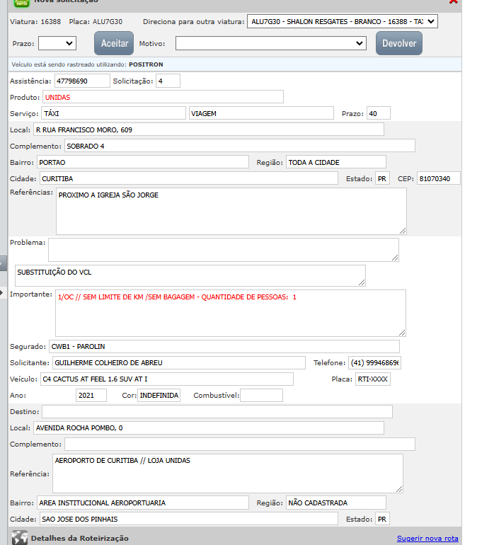Click the Bairro field AREA INSTITUCIONAL AEROPORTUARIA

point(143,503)
